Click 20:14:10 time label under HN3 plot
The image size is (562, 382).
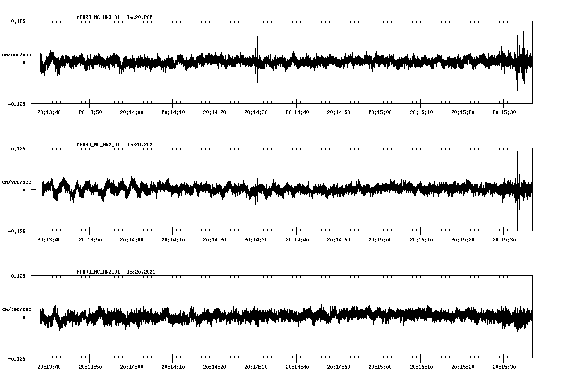coord(173,112)
